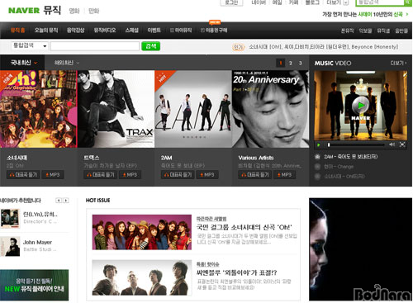Download MP3 for 2AM album

(x=207, y=175)
